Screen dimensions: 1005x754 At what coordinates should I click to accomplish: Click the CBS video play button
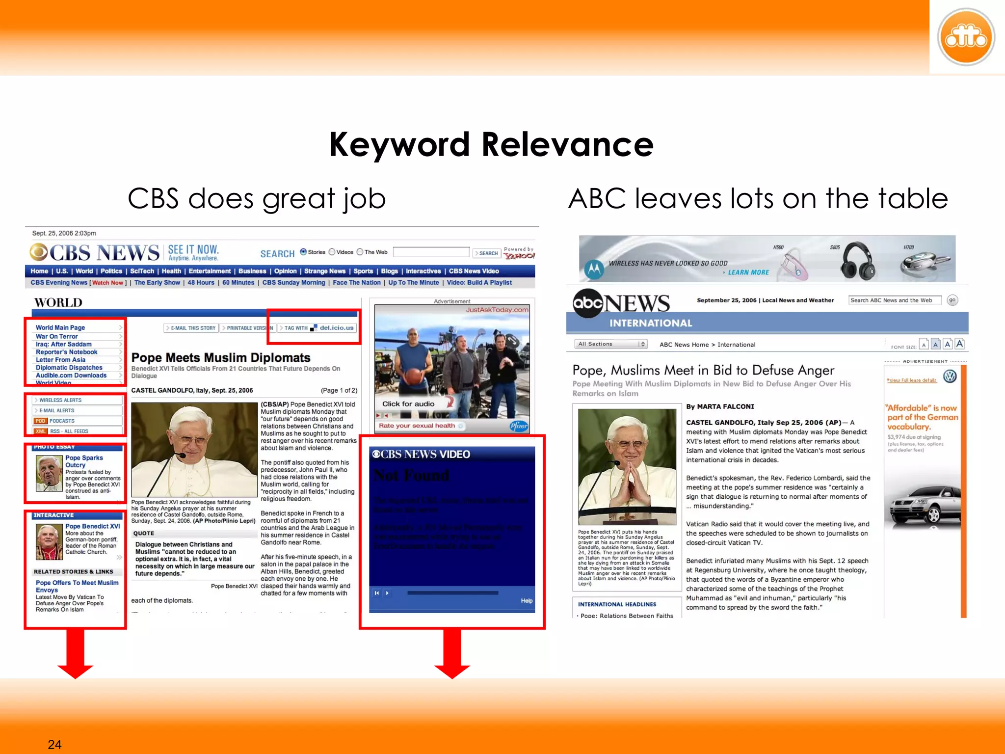tap(387, 593)
